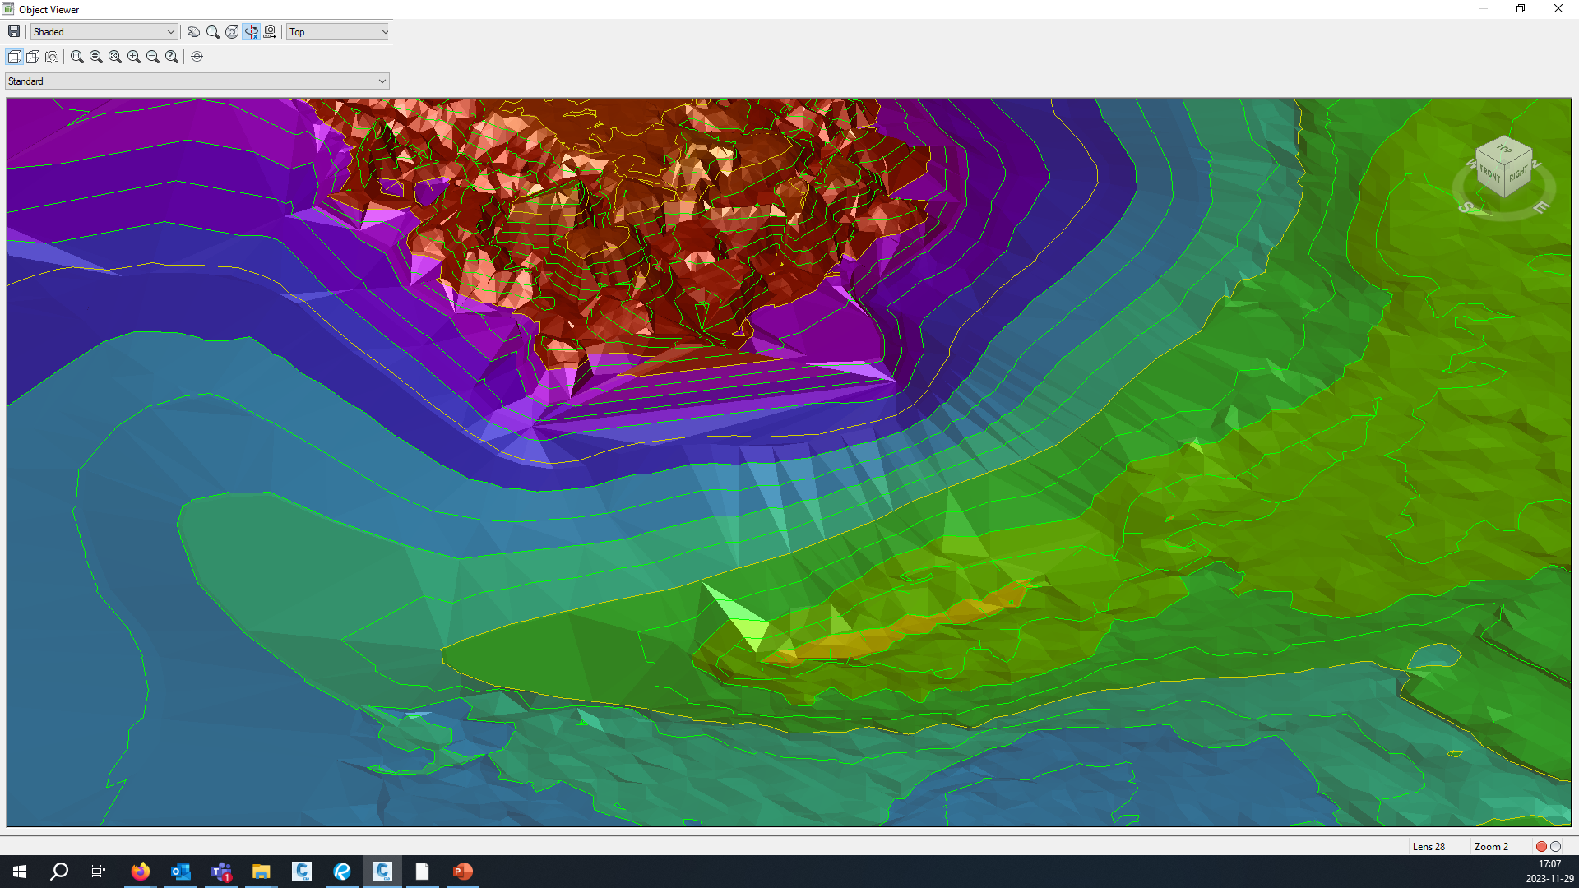The image size is (1579, 888).
Task: Click the Zoom 2 status bar item
Action: (x=1491, y=846)
